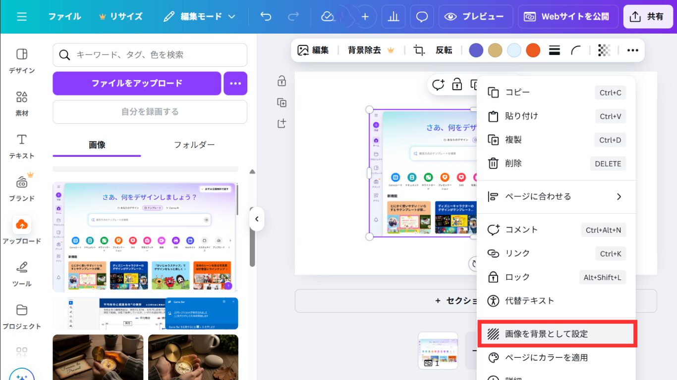Image resolution: width=677 pixels, height=380 pixels.
Task: Click the undo arrow
Action: [266, 17]
